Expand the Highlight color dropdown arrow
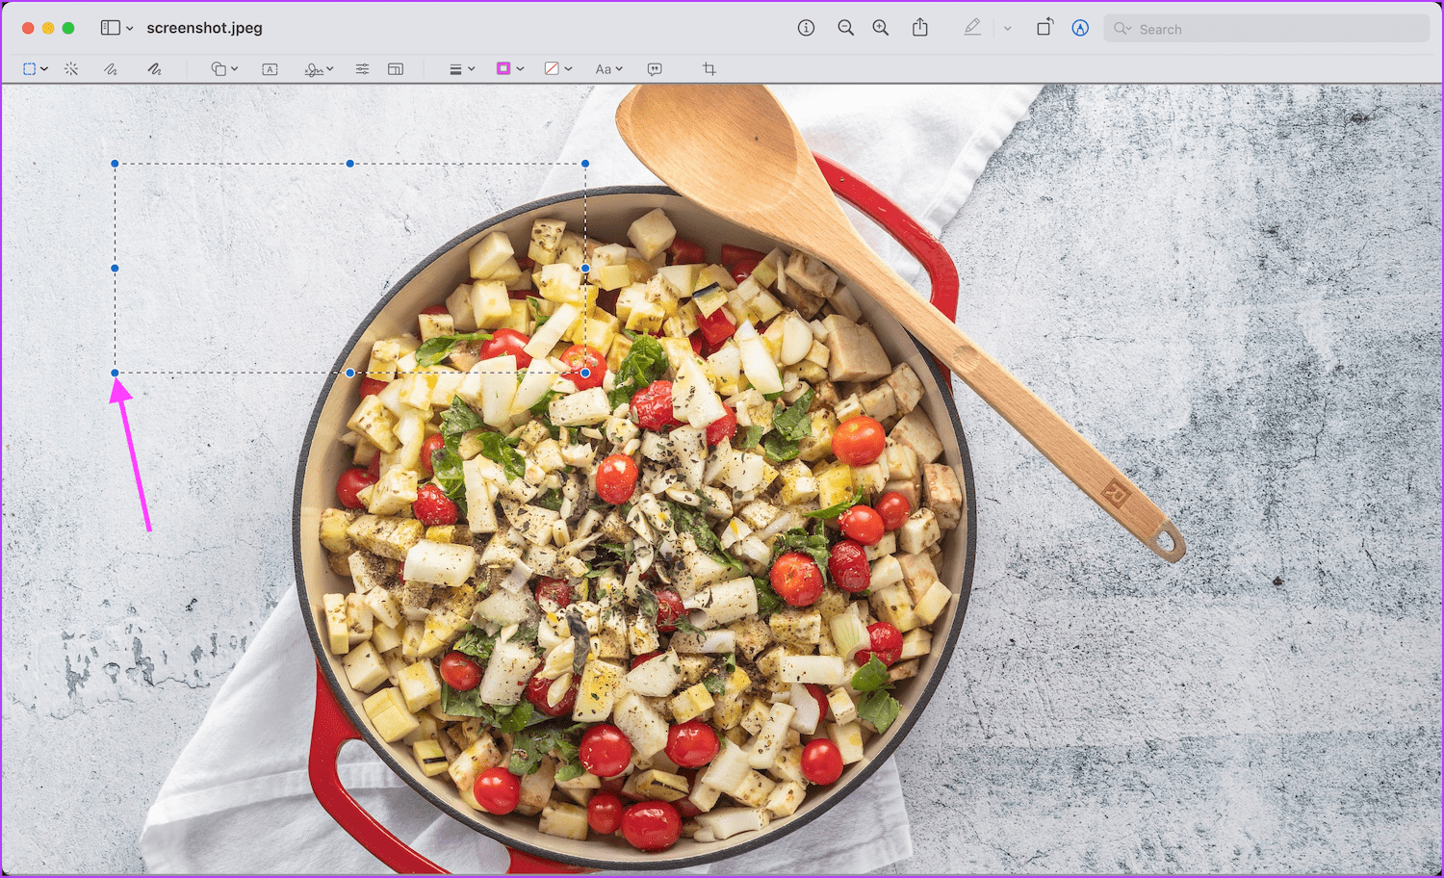This screenshot has width=1444, height=878. [1008, 29]
